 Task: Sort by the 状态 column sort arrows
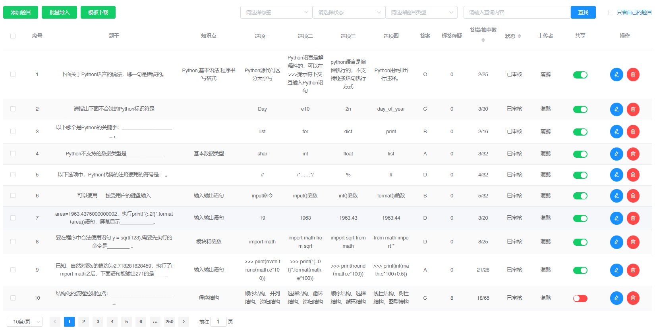click(519, 36)
